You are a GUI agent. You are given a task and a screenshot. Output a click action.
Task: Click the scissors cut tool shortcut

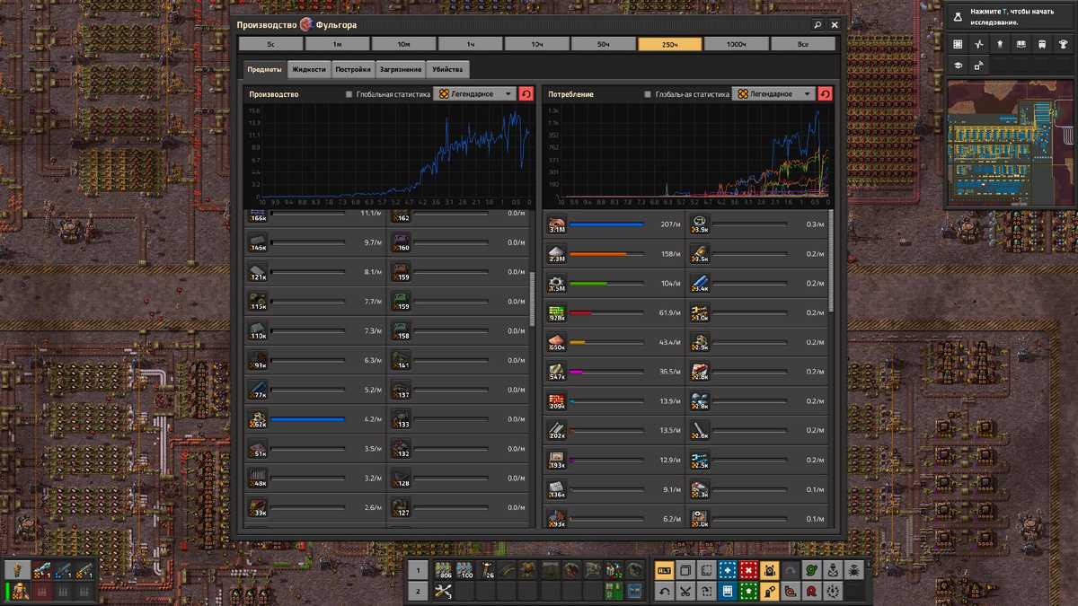pyautogui.click(x=685, y=592)
